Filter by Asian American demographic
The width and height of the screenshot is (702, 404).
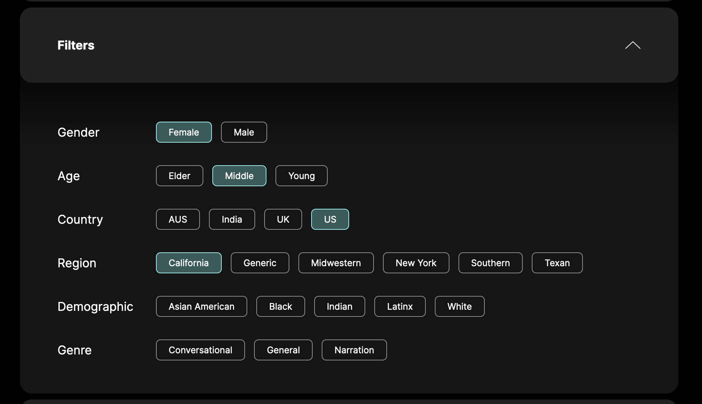click(201, 306)
